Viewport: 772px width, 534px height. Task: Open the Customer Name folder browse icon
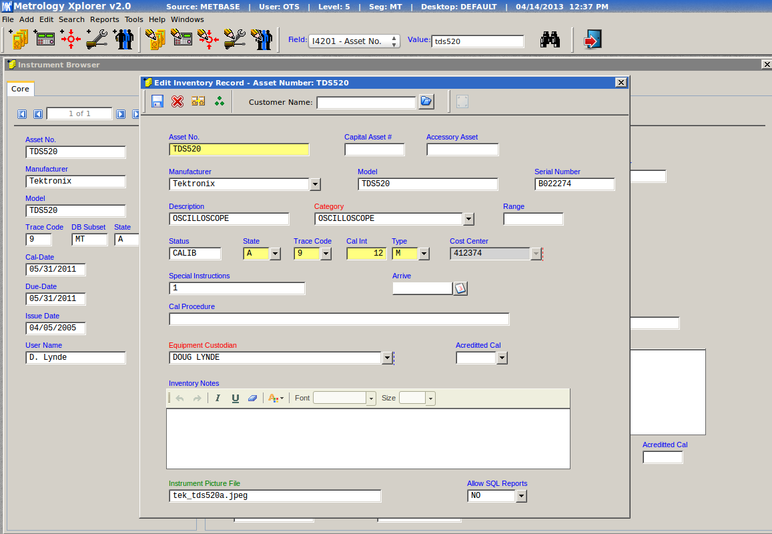(x=426, y=101)
